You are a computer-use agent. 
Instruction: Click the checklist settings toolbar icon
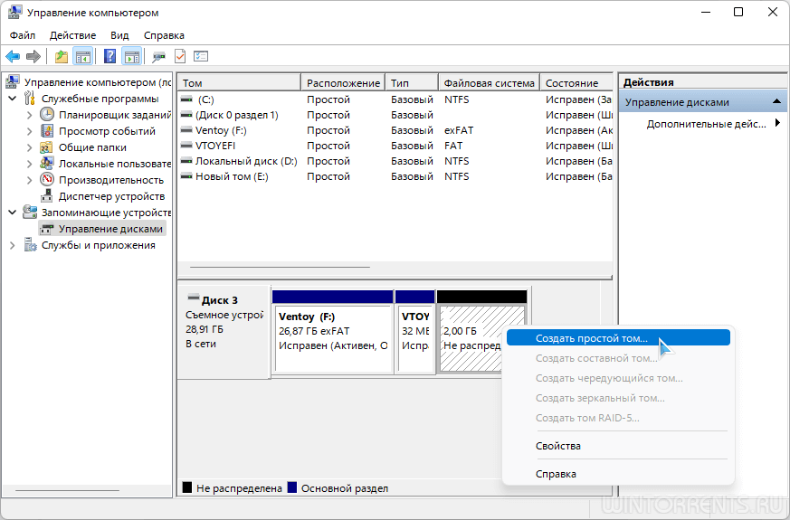coord(201,56)
